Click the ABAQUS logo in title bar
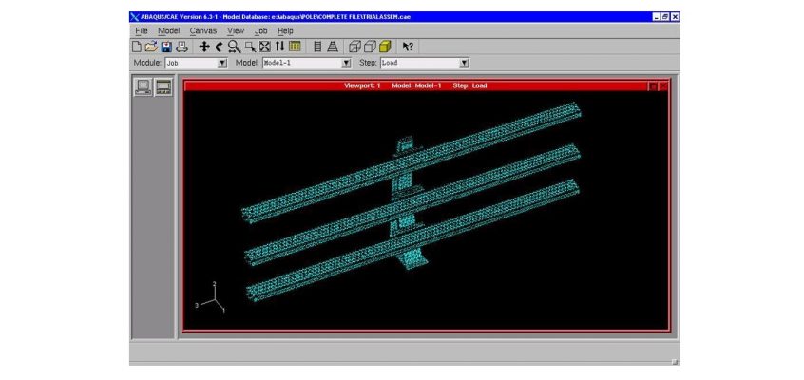 click(x=135, y=17)
